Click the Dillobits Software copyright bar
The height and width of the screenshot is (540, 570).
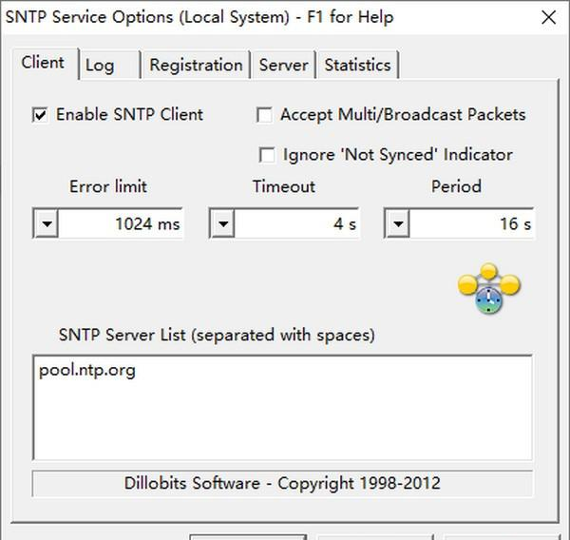282,483
